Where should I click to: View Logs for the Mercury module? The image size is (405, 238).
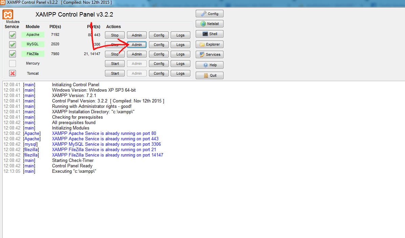[x=180, y=64]
